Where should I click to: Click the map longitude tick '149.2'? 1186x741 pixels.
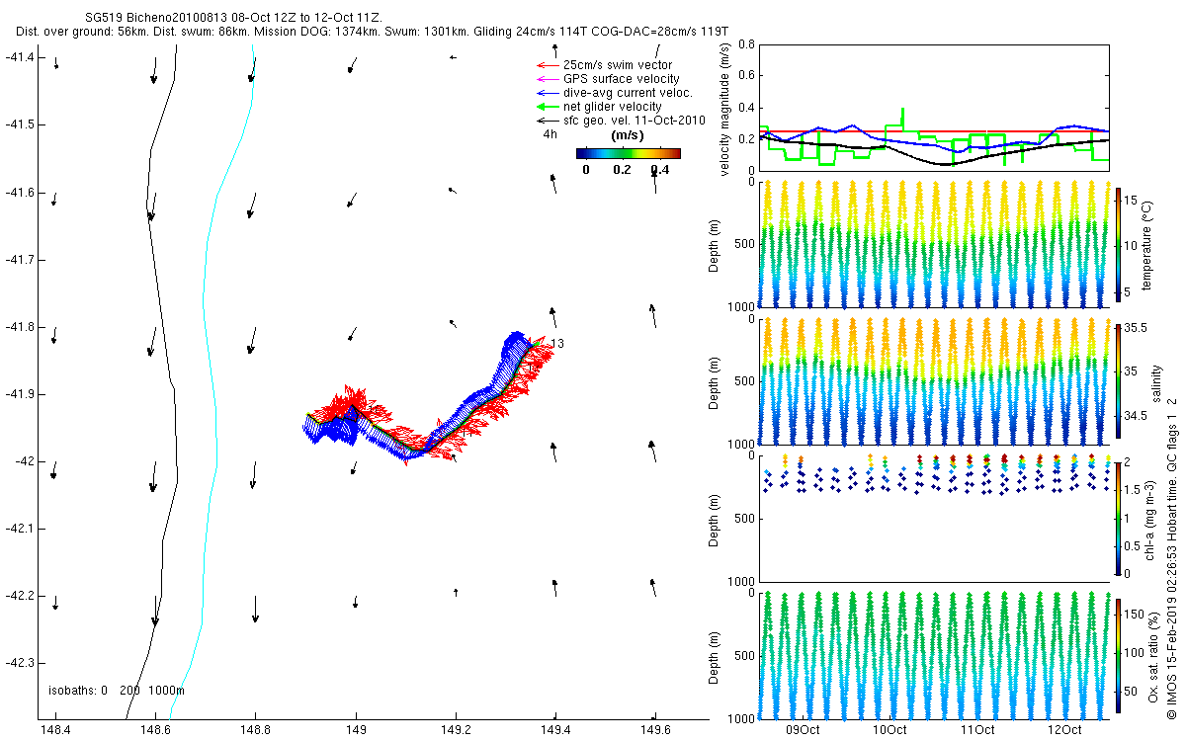456,732
